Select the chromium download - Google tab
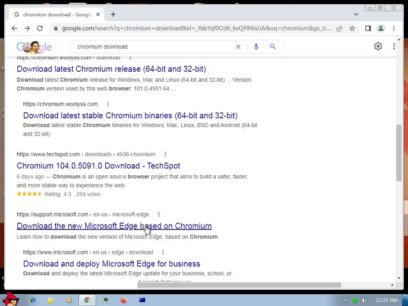The image size is (408, 306). click(x=57, y=15)
